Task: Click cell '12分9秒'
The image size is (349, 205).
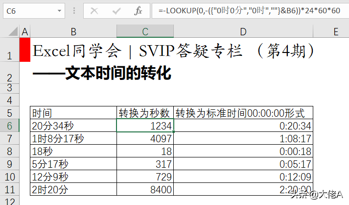Action: [73, 176]
